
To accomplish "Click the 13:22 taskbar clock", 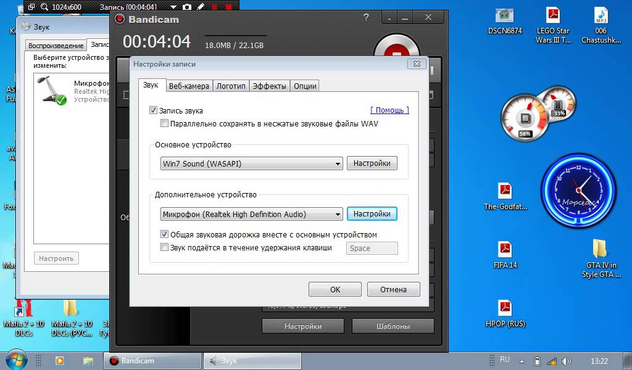I will click(x=599, y=361).
